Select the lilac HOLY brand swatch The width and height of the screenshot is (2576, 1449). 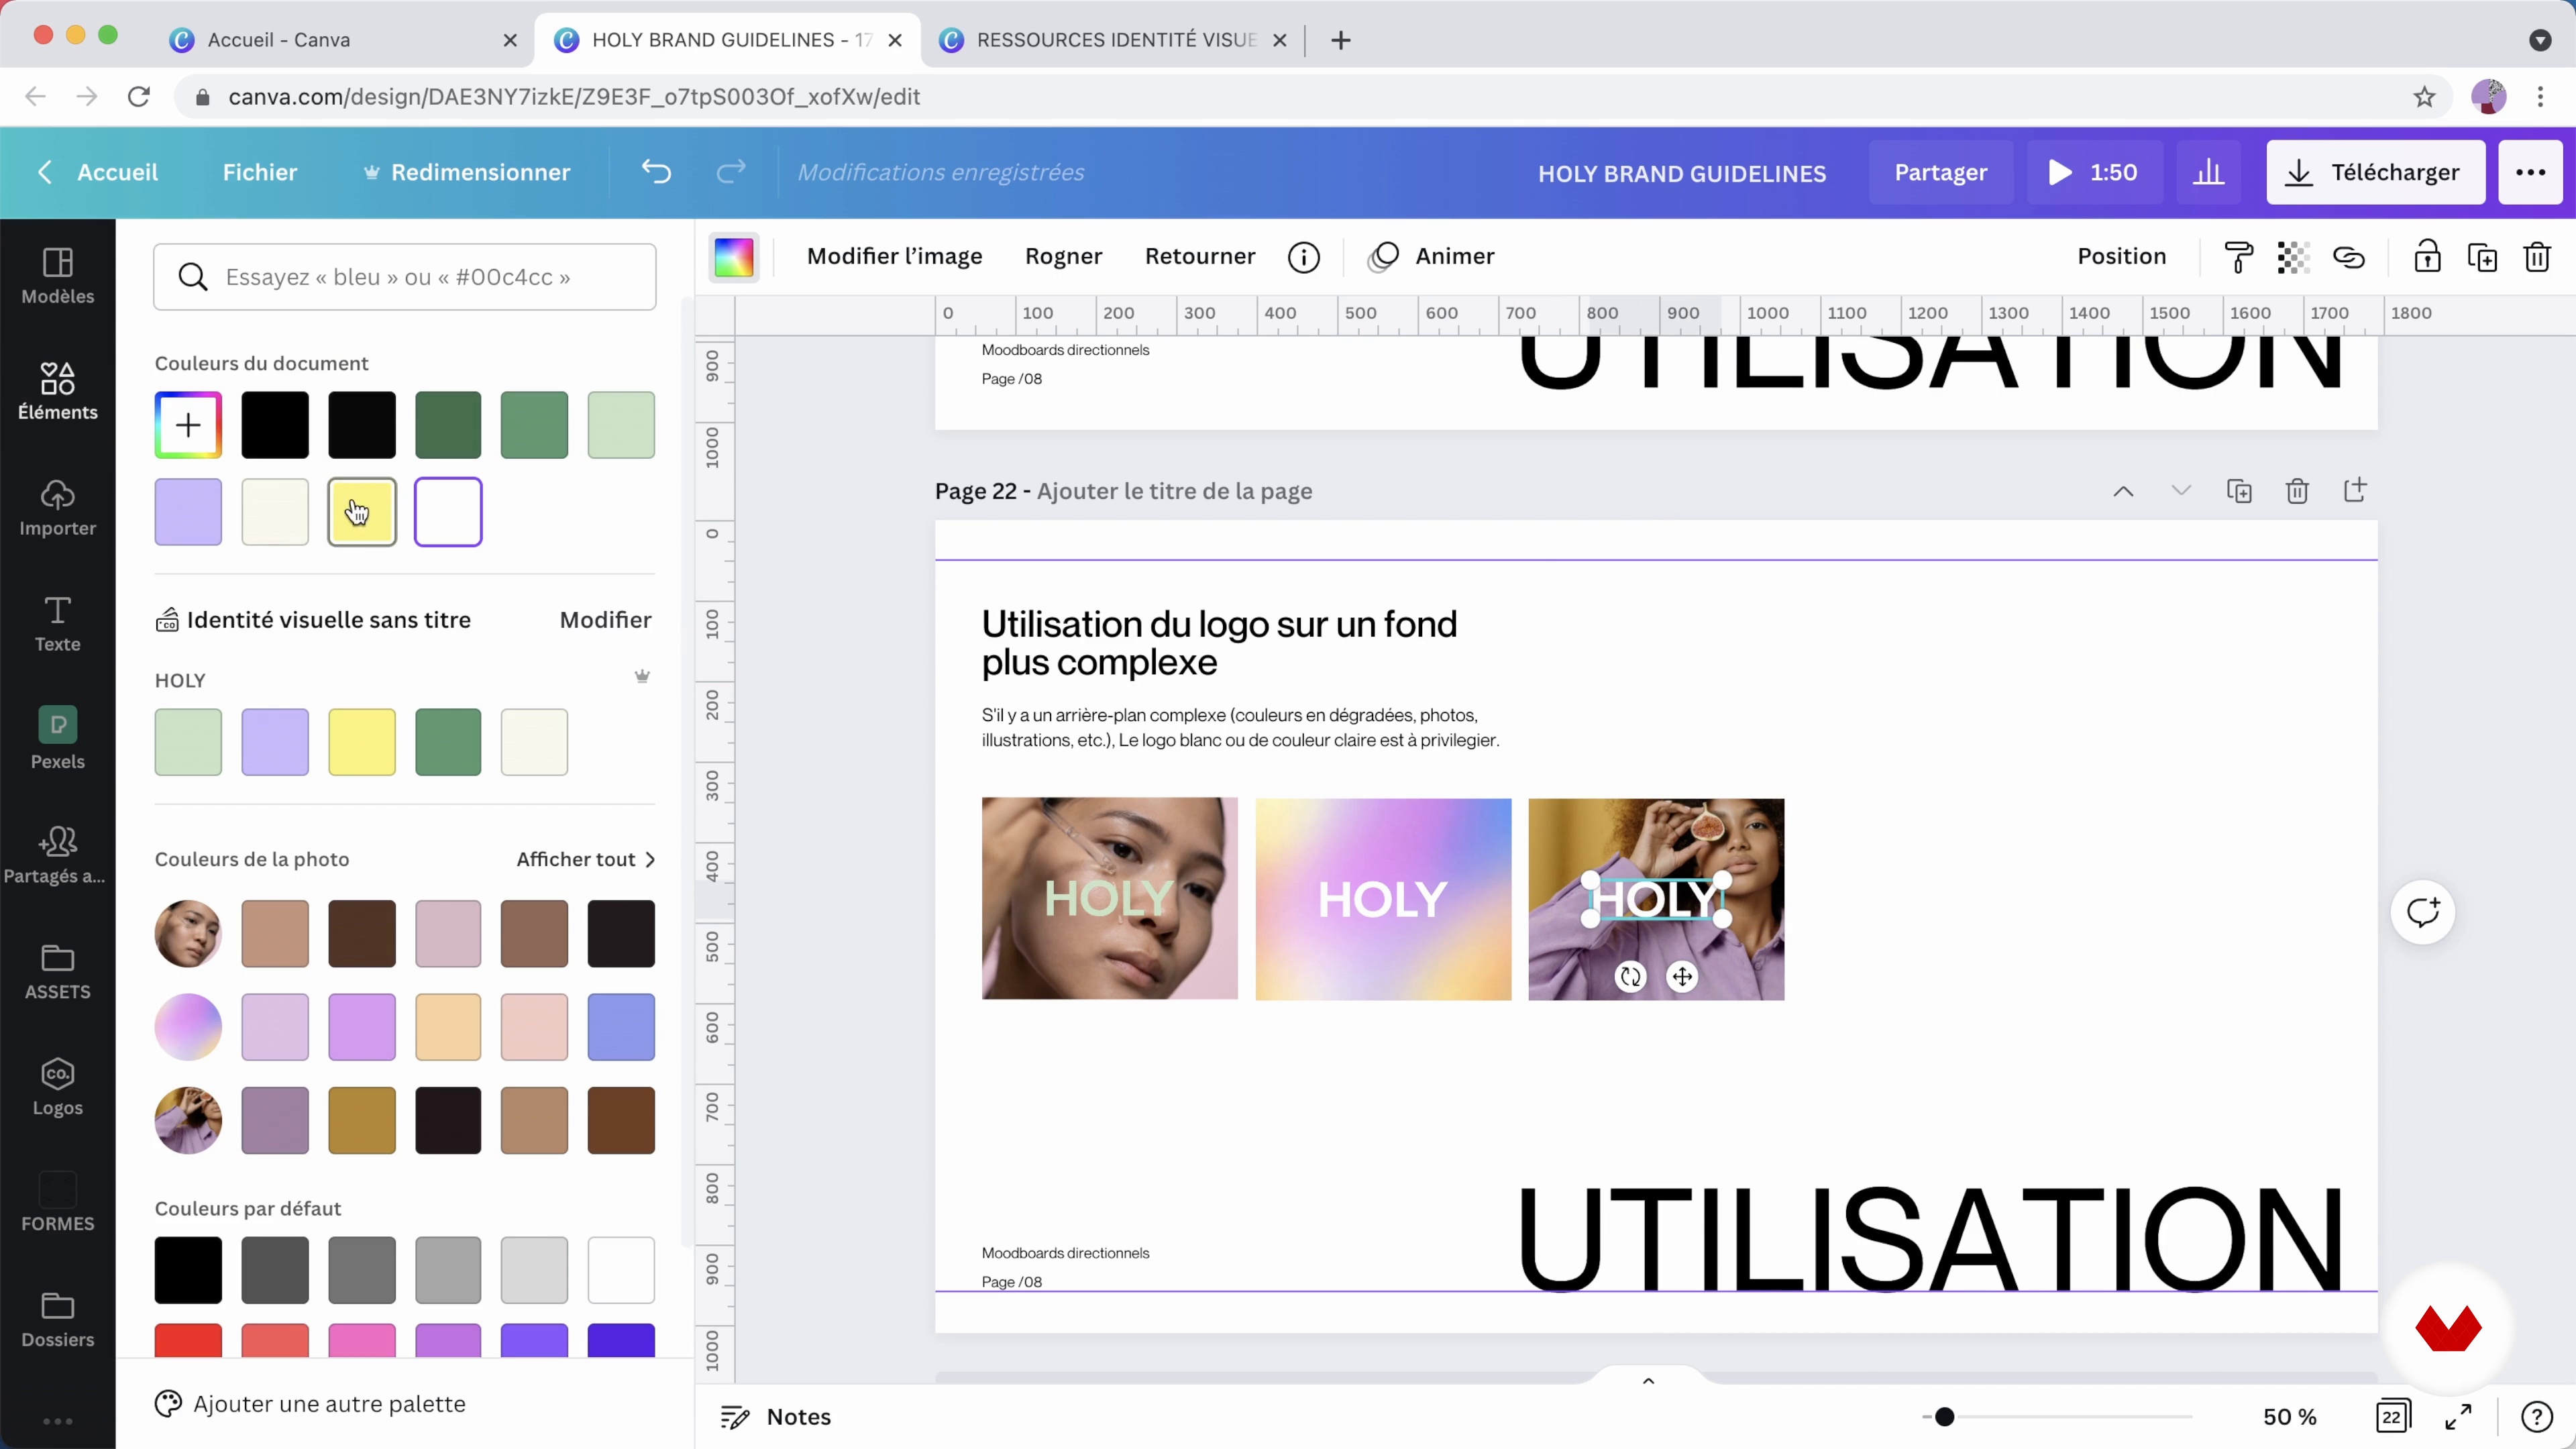[275, 742]
